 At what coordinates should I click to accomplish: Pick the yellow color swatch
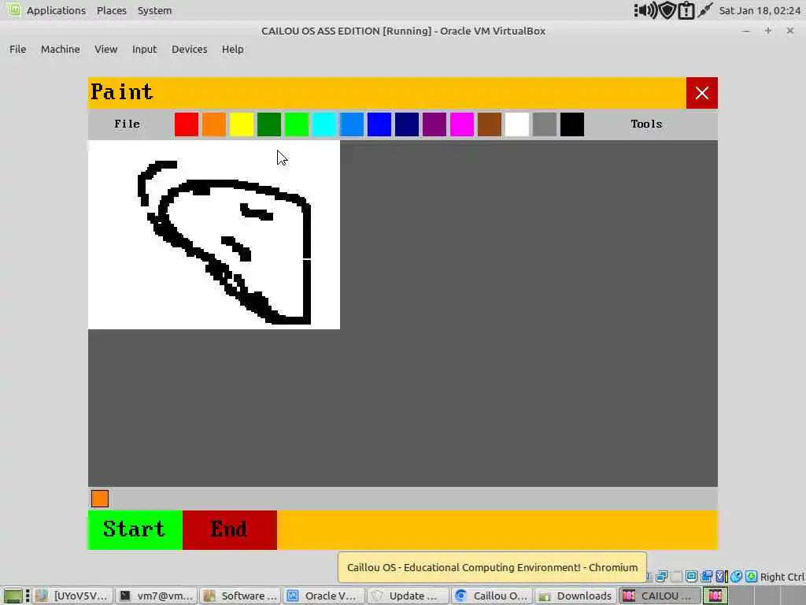tap(241, 124)
